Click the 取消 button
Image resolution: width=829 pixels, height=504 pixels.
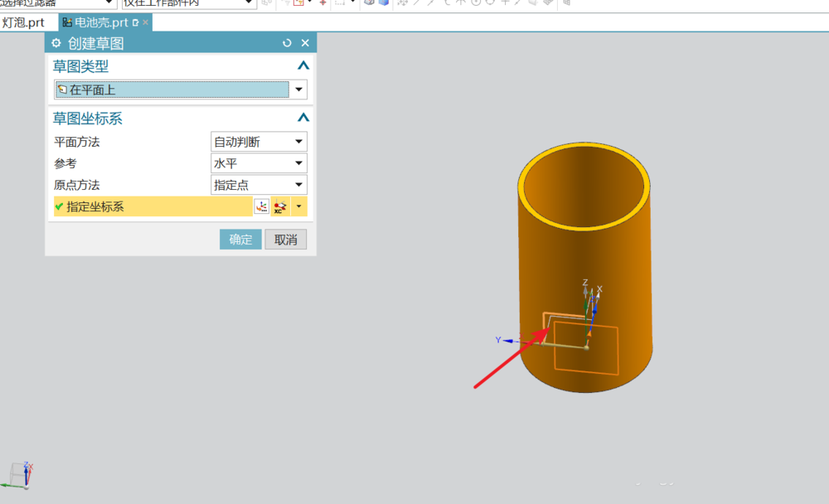(286, 240)
